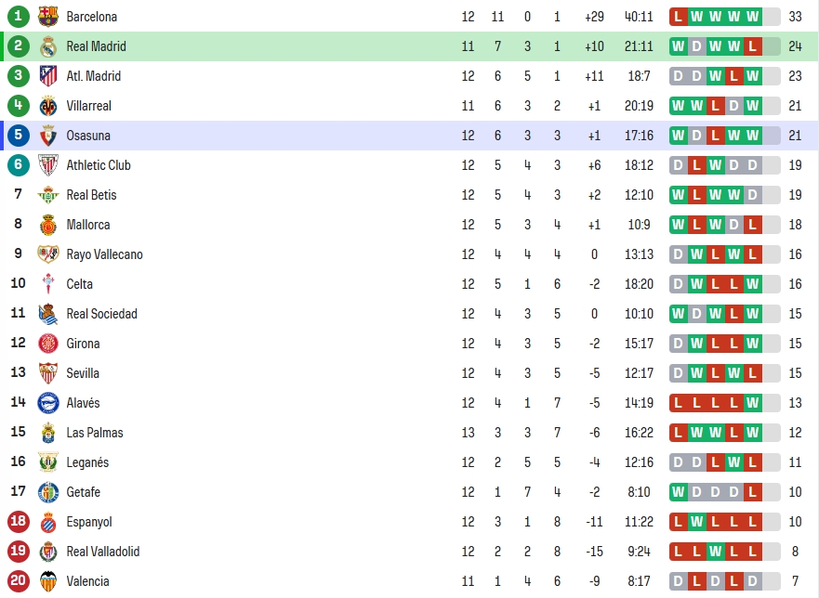The height and width of the screenshot is (598, 819).
Task: Click the Villarreal yellow crest
Action: click(x=48, y=106)
